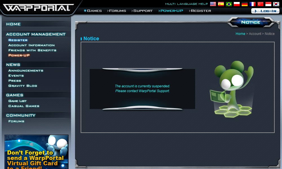Click the green mascot character image

pos(232,89)
